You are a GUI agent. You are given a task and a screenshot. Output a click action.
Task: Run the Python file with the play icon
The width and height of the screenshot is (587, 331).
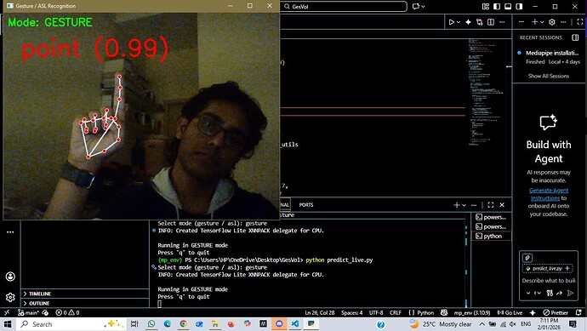(x=452, y=22)
